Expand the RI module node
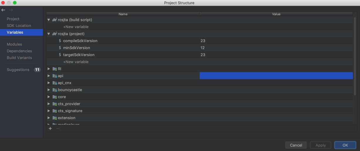Image resolution: width=360 pixels, height=151 pixels. 49,69
